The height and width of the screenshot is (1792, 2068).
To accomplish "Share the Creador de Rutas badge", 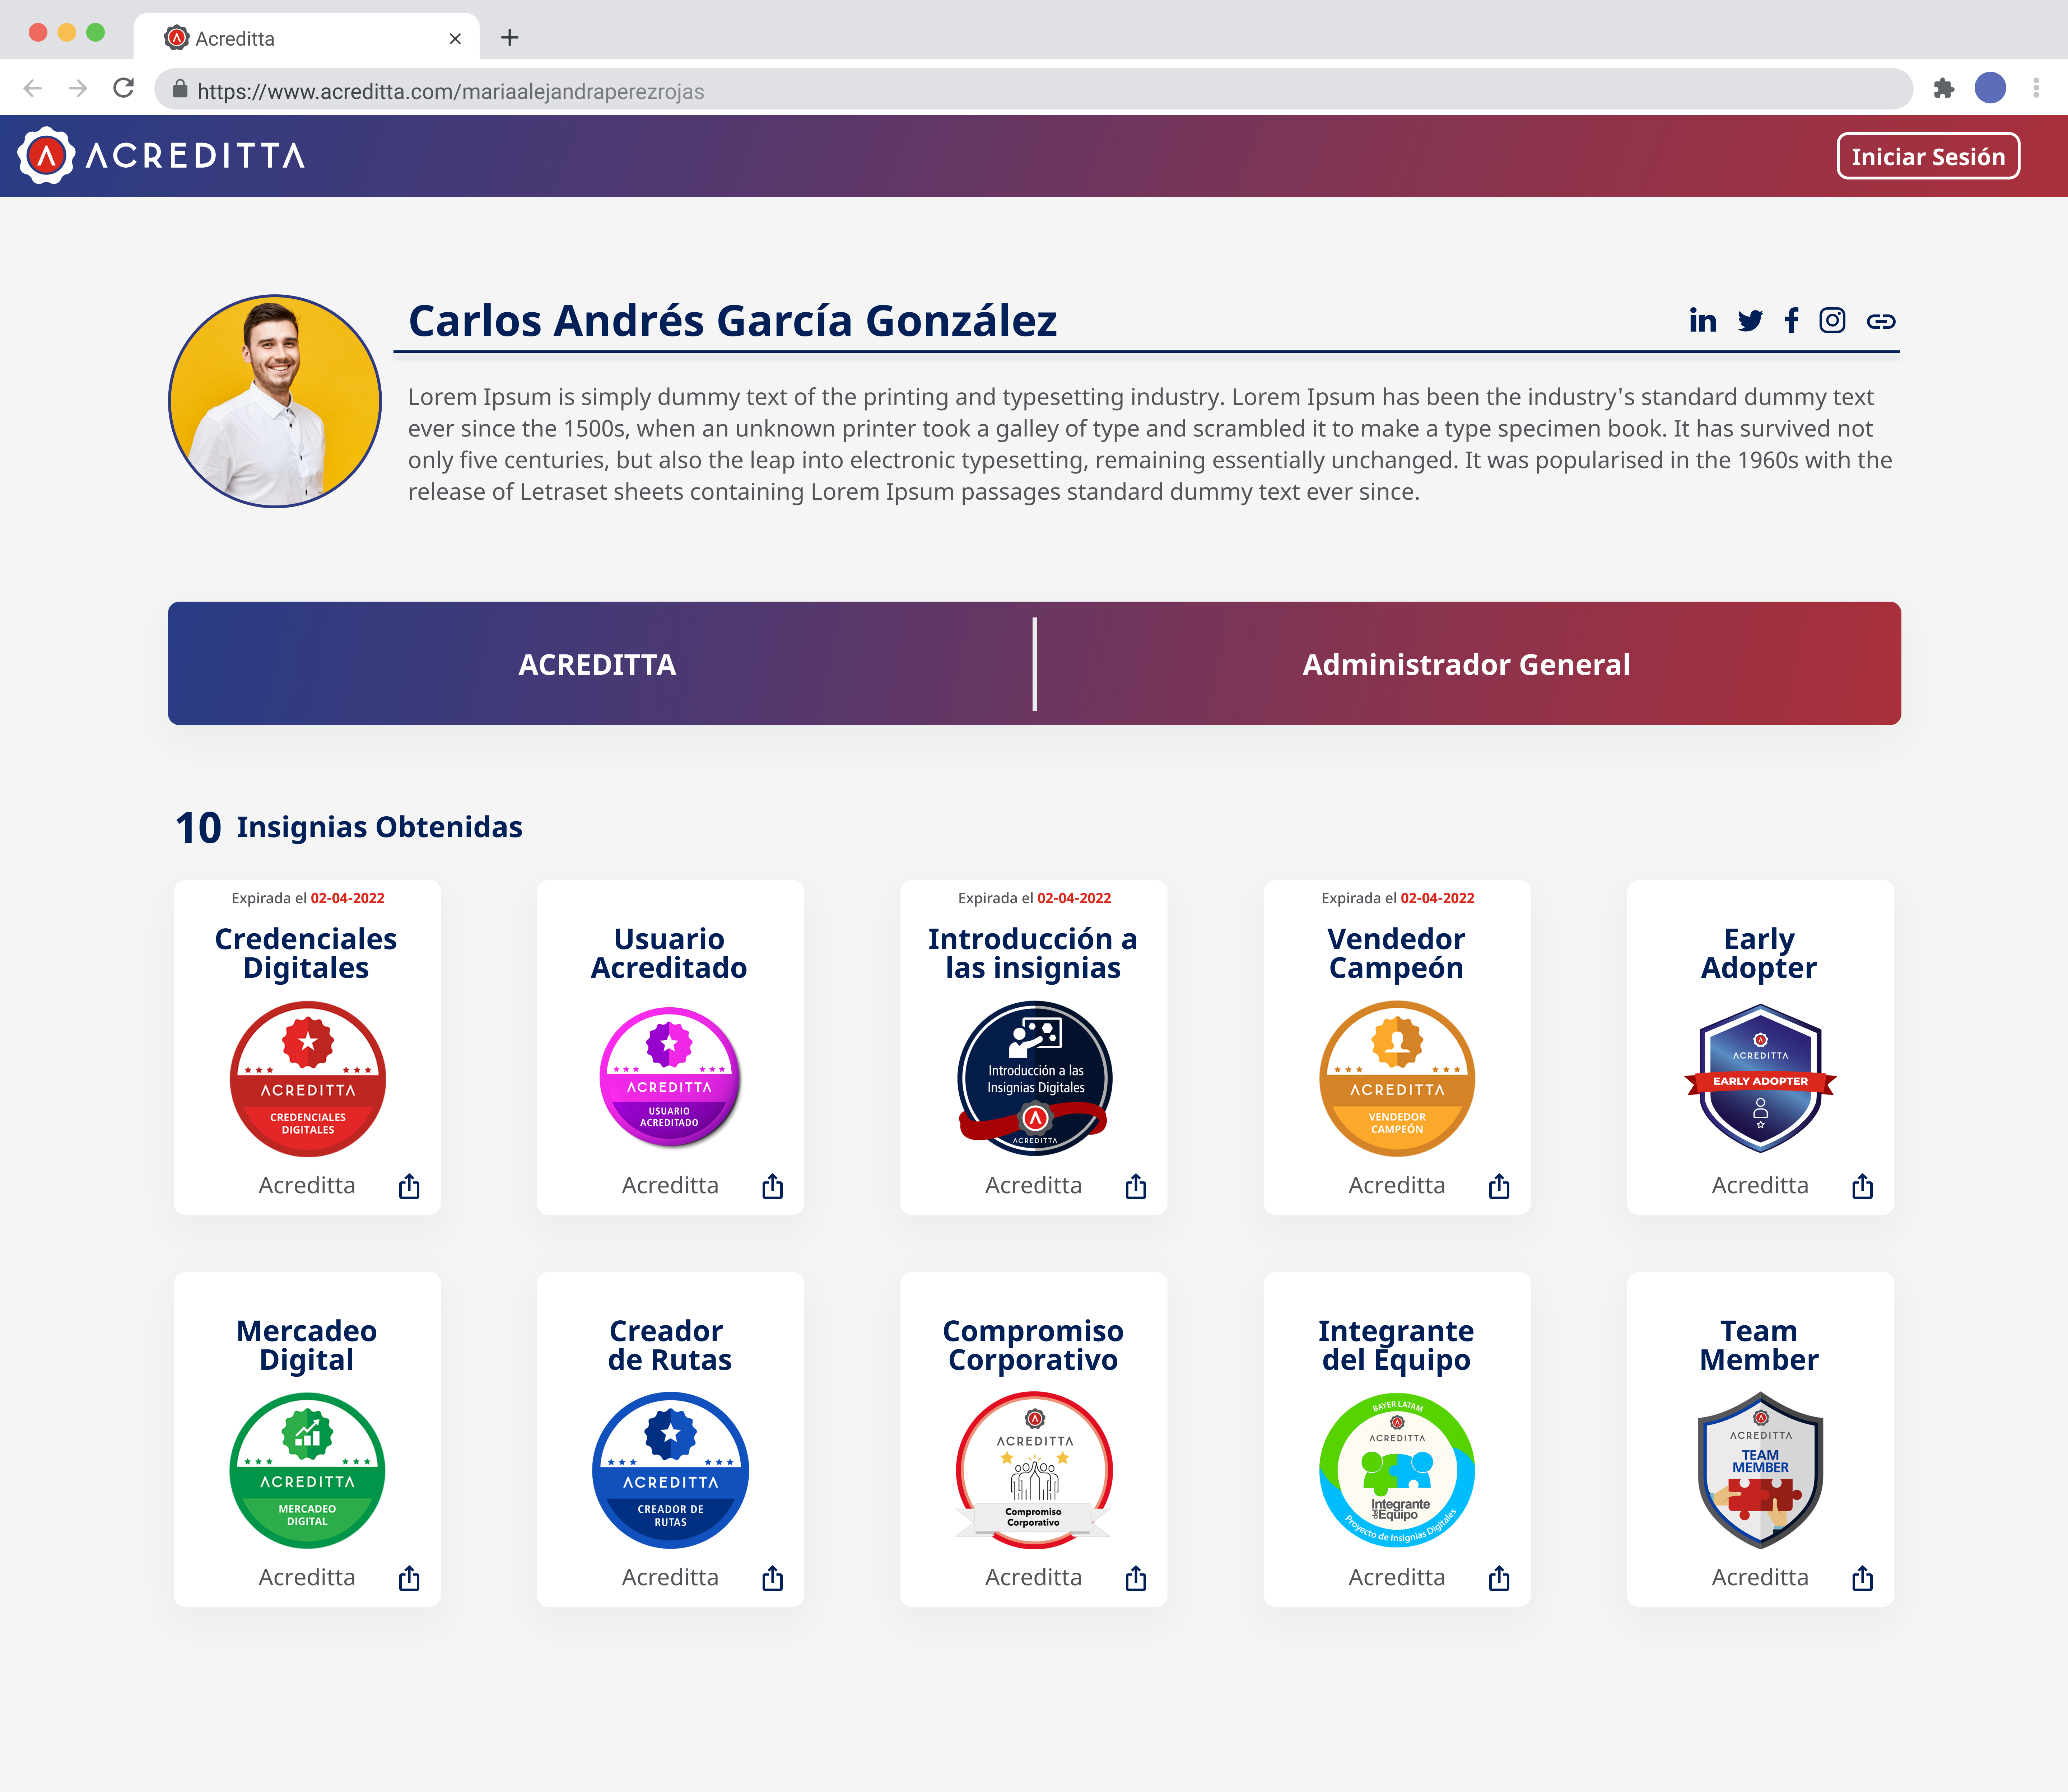I will pos(772,1578).
